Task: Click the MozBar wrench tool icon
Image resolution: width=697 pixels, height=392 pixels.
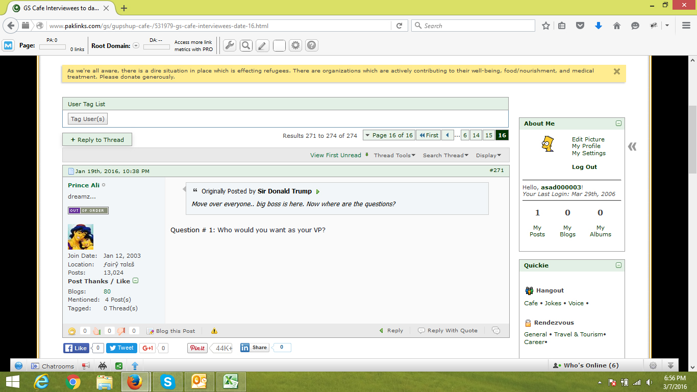Action: pyautogui.click(x=230, y=45)
